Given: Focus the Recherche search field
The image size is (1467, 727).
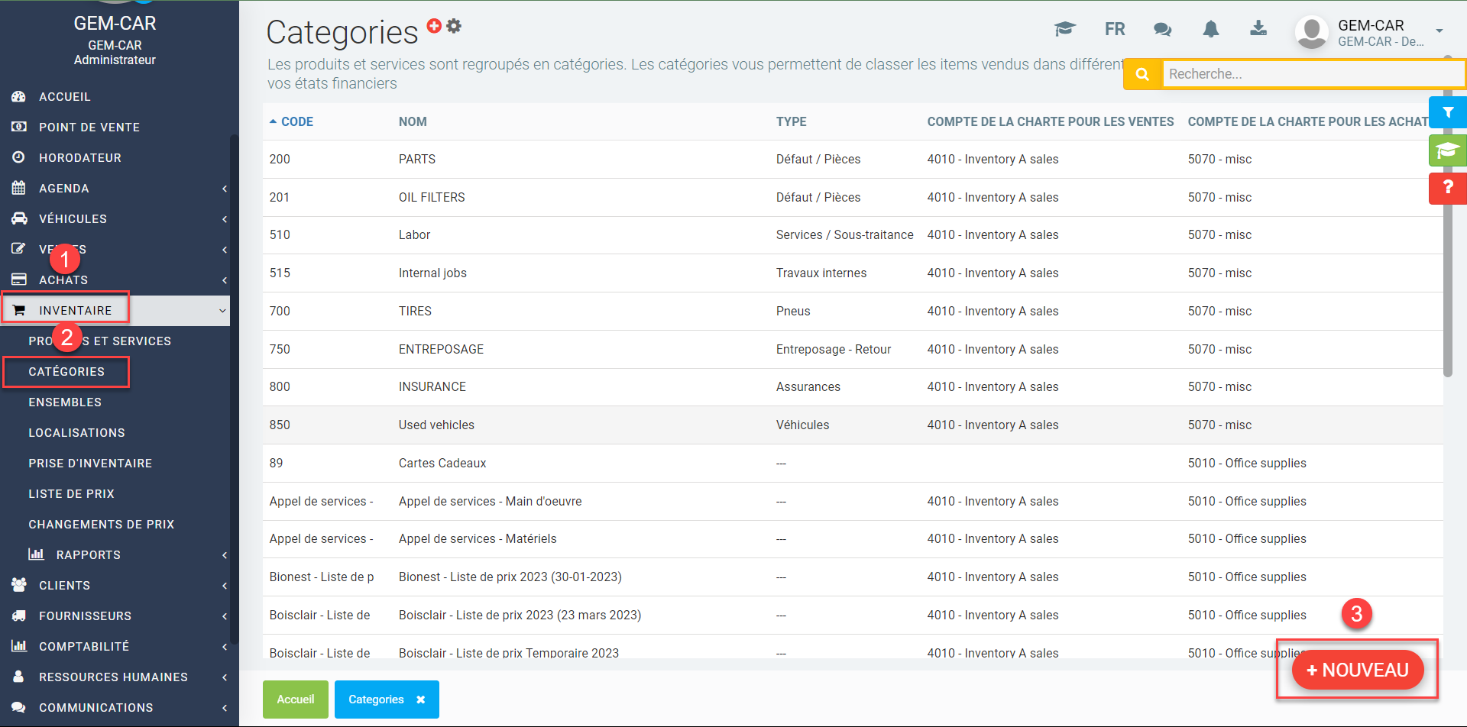Looking at the screenshot, I should click(1310, 74).
